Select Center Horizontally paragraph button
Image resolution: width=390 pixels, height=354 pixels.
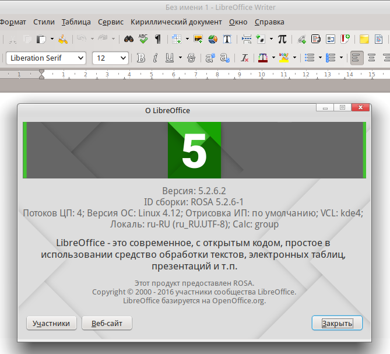tap(372, 58)
